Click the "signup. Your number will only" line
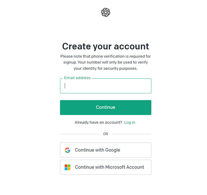This screenshot has height=195, width=207. point(106,62)
